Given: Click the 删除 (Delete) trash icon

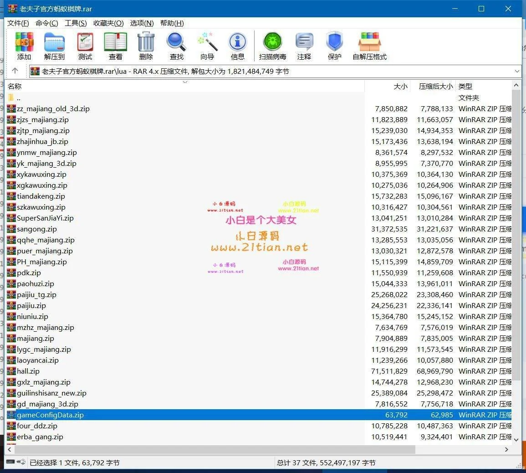Looking at the screenshot, I should [146, 46].
